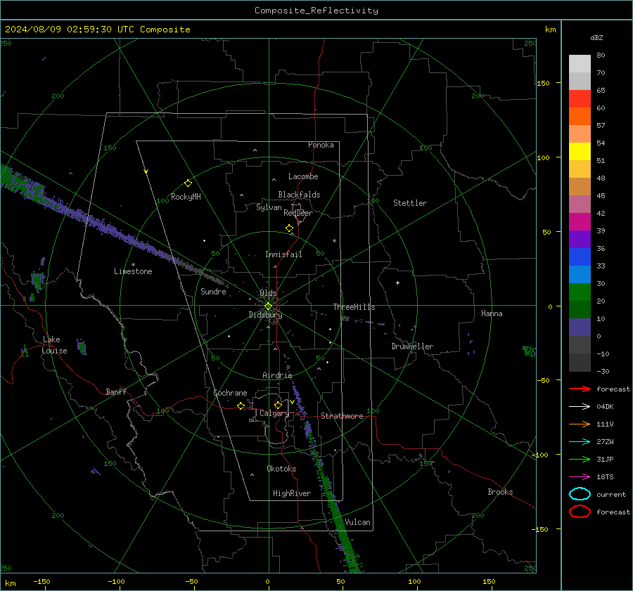The image size is (633, 591).
Task: Click the Banff label
Action: pos(116,391)
